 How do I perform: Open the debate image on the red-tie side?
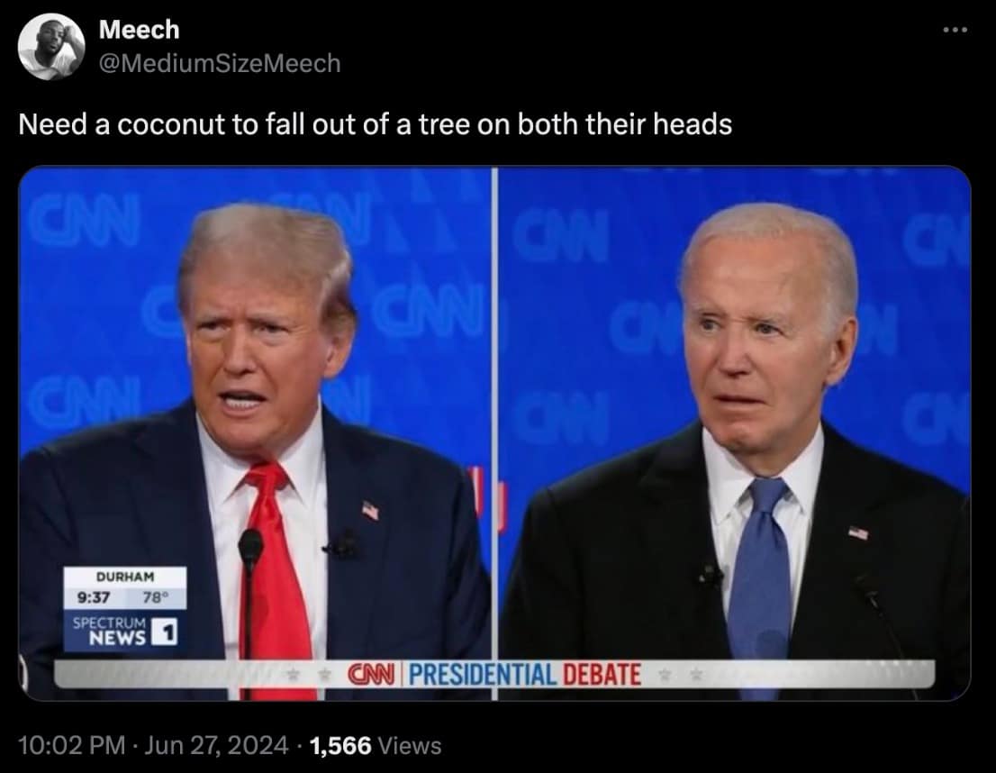pos(256,433)
